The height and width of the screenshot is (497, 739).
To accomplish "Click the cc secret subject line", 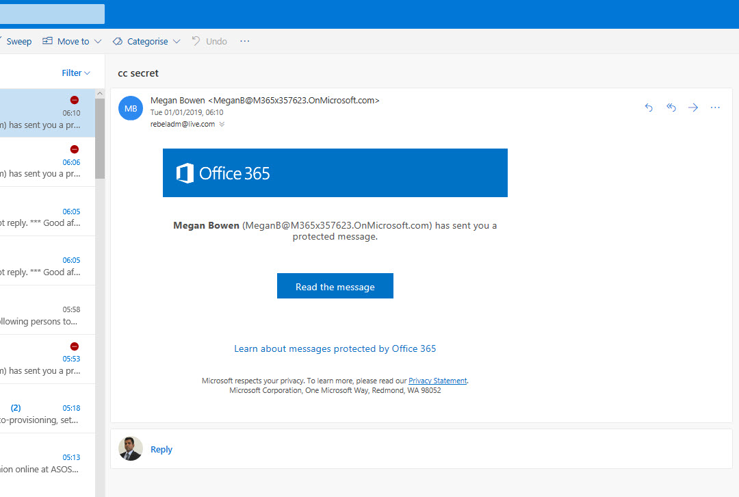I will pos(138,73).
